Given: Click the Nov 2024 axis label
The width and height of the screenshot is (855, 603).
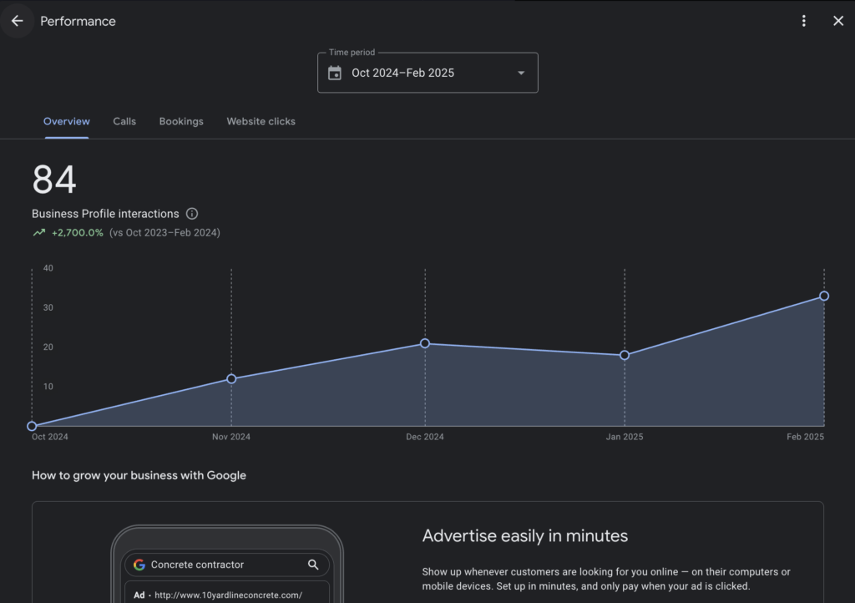Looking at the screenshot, I should point(231,437).
